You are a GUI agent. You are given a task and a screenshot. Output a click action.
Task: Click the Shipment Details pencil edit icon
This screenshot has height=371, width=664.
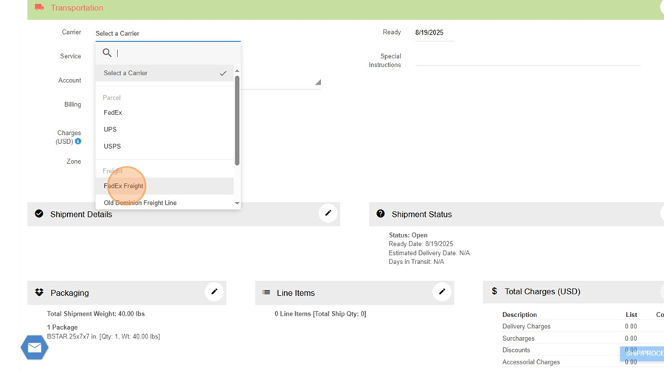click(x=328, y=213)
